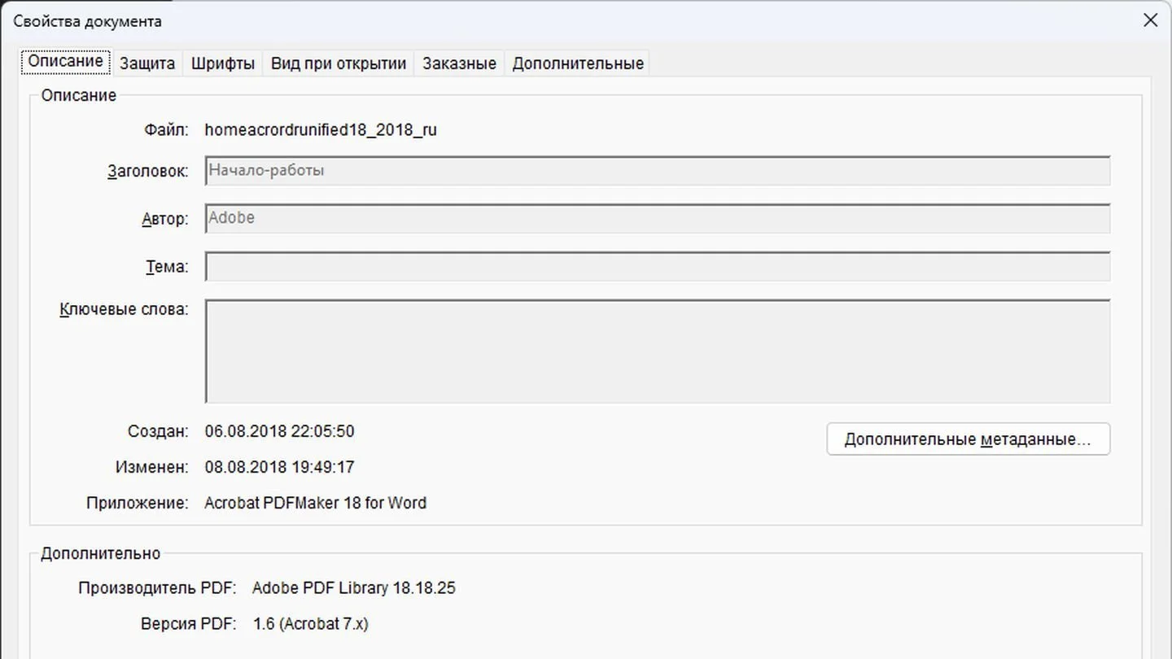Open the Заказные tab
The image size is (1172, 659).
coord(459,63)
